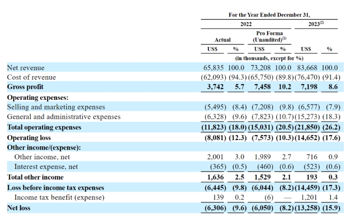Select the "Interest expense, net" label

(46, 167)
